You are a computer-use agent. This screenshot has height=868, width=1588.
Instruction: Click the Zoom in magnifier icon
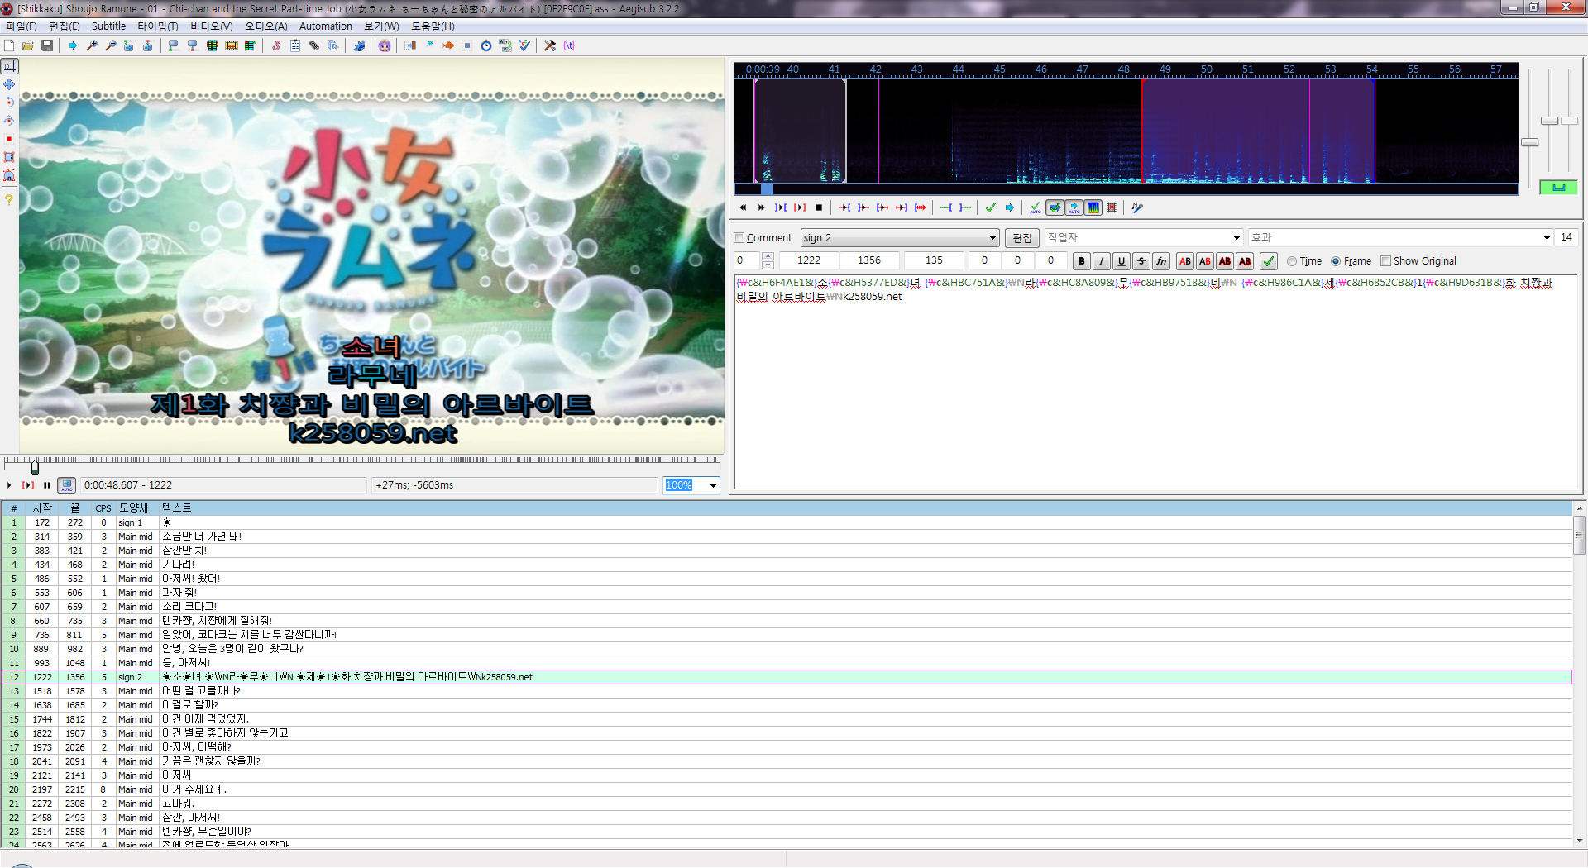tap(92, 45)
